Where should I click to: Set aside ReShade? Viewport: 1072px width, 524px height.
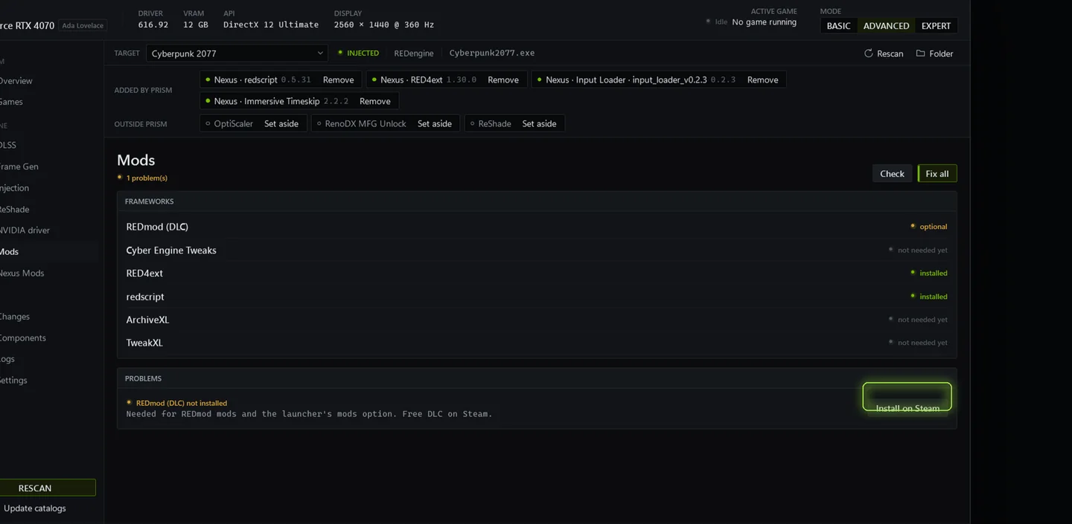(x=539, y=123)
